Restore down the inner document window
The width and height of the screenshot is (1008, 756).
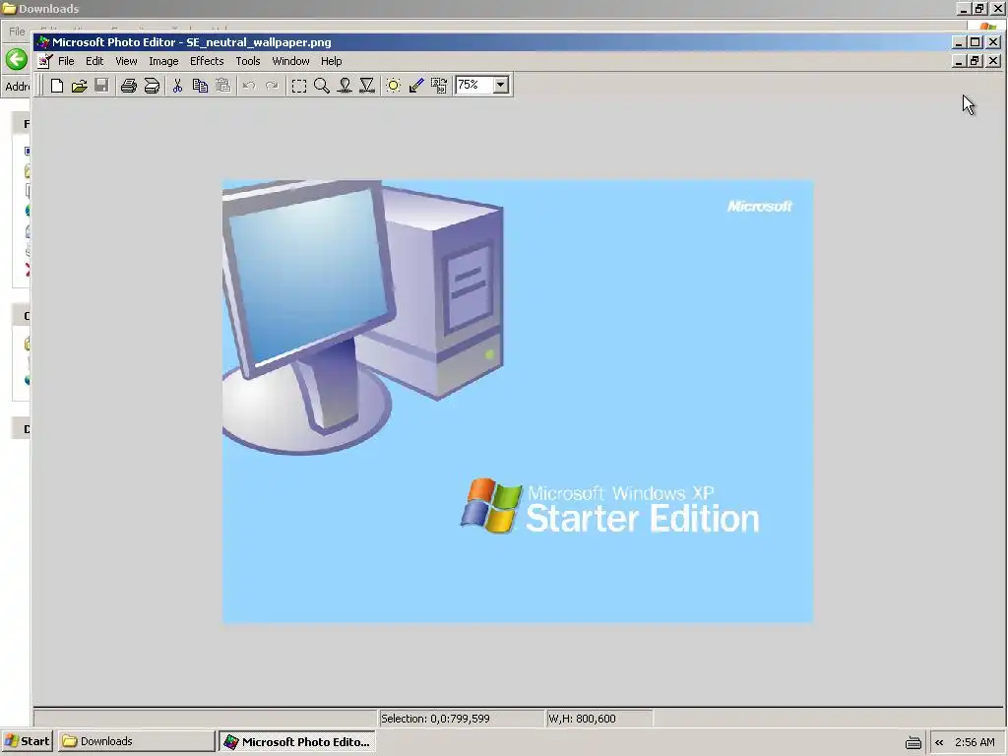[976, 60]
